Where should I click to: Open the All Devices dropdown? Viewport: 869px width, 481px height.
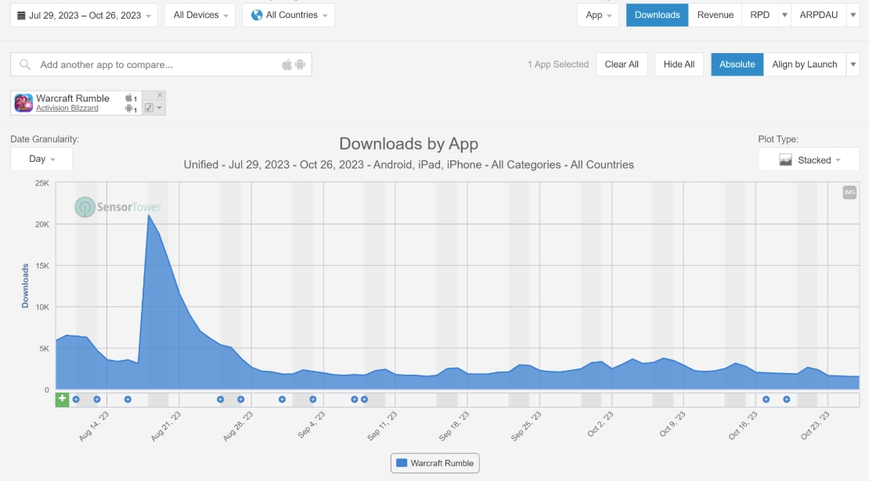tap(200, 16)
